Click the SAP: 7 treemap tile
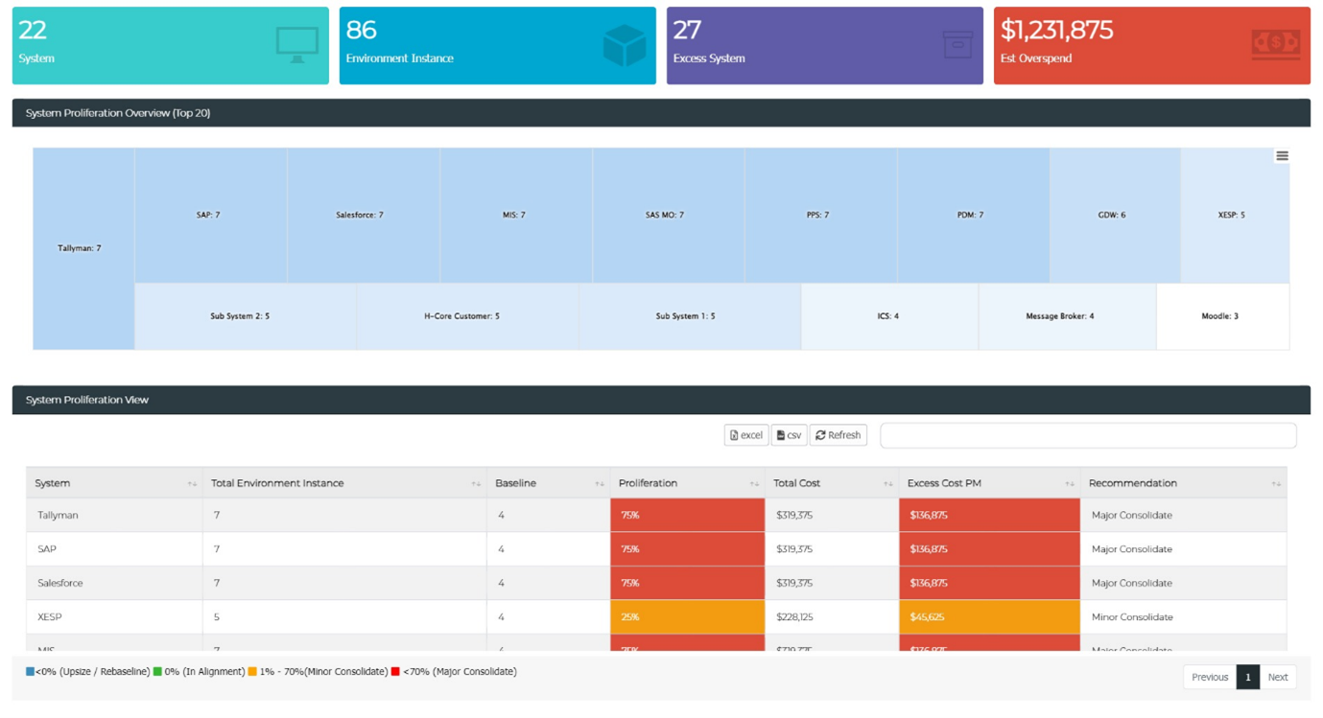The width and height of the screenshot is (1323, 718). (x=210, y=215)
